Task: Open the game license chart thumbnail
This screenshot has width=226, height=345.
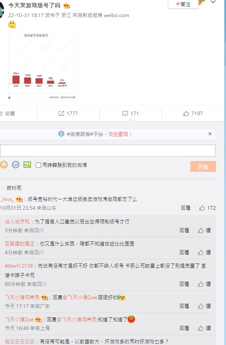Action: (x=43, y=66)
